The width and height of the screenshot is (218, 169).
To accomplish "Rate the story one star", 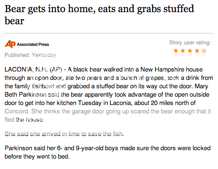I will click(x=176, y=51).
